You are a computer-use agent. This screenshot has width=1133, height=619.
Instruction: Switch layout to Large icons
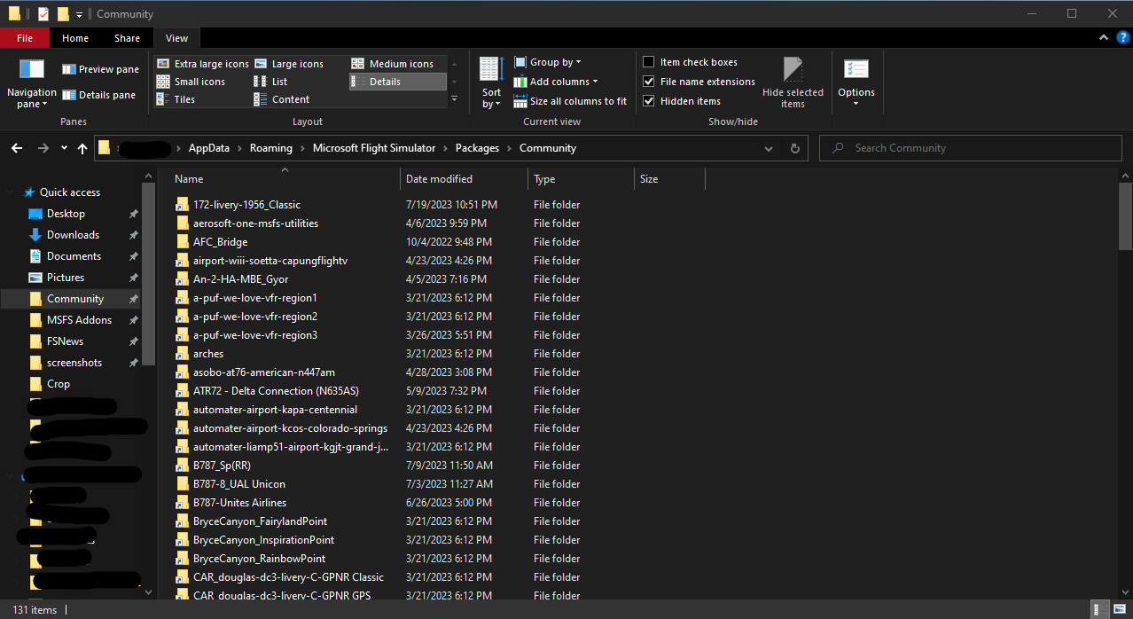[x=289, y=64]
